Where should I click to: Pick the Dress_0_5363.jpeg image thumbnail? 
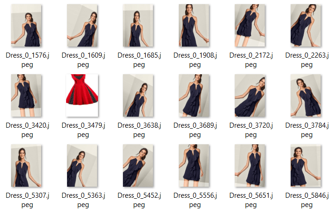pos(82,166)
